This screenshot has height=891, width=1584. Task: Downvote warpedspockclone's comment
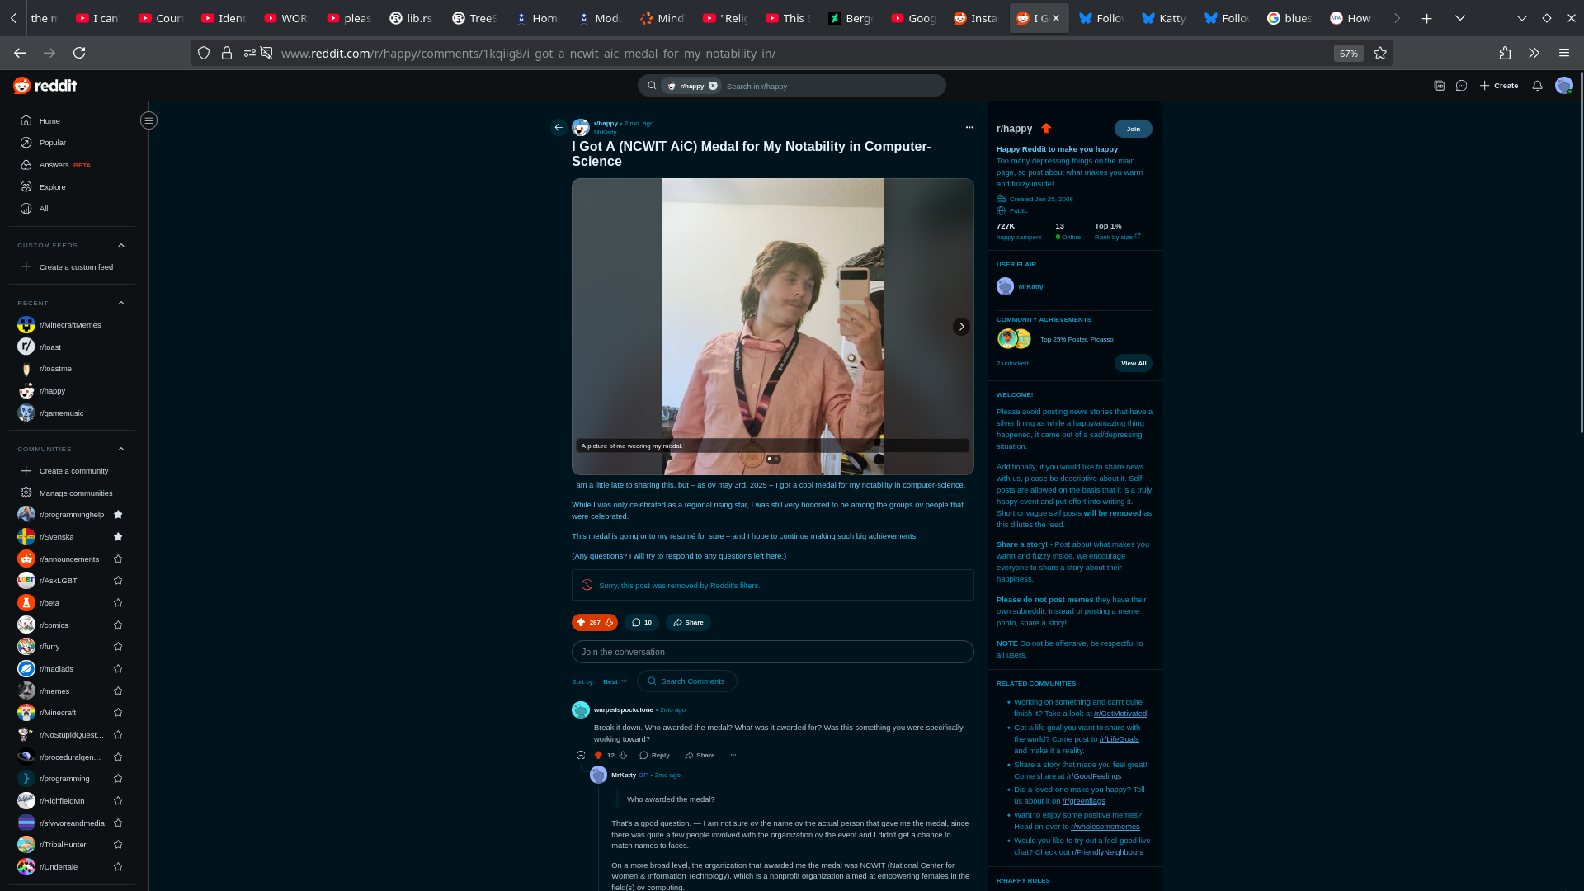coord(624,756)
